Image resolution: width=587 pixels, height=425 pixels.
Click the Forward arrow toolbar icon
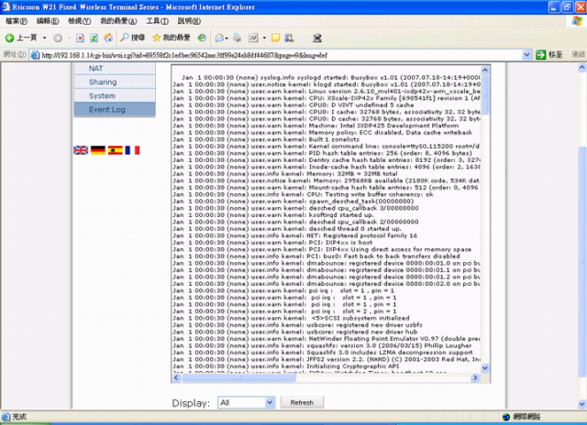pyautogui.click(x=58, y=38)
